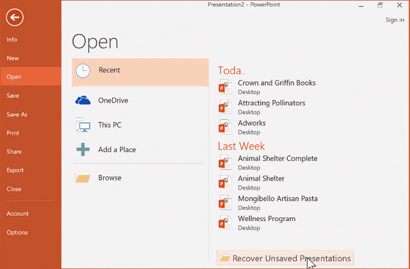Image resolution: width=410 pixels, height=269 pixels.
Task: Click the This PC computer icon
Action: coord(83,125)
